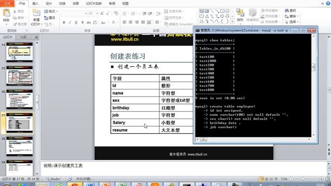Select slide 18 thumbnail
Viewport: 331px width, 186px height.
pyautogui.click(x=20, y=146)
